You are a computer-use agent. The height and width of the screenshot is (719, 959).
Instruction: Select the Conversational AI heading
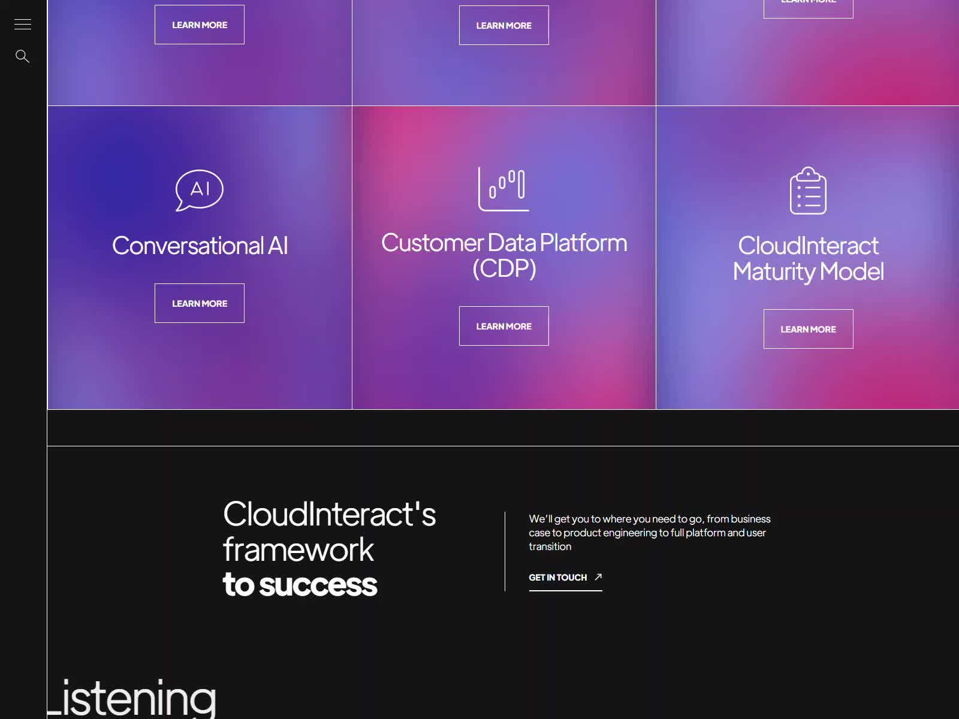pos(200,246)
